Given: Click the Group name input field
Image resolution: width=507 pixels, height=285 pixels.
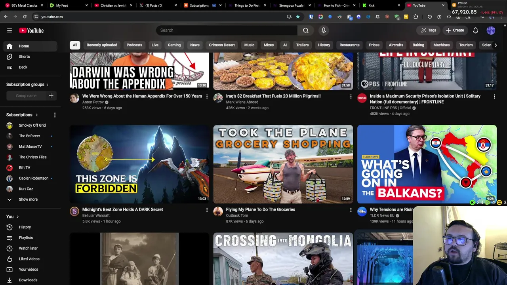Looking at the screenshot, I should 26,96.
